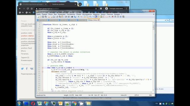The image size is (190, 106).
Task: Click the Chrome back arrow button
Action: tap(20, 9)
